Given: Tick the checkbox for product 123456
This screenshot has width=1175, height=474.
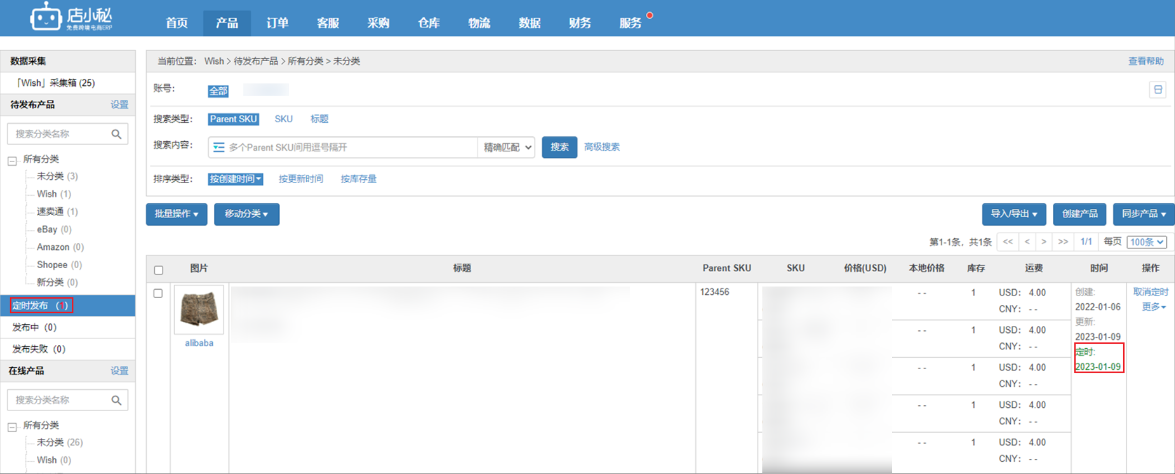Looking at the screenshot, I should pos(158,293).
